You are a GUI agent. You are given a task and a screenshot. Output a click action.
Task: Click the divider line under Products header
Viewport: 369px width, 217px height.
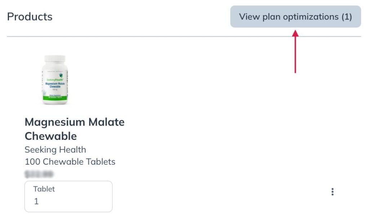184,36
